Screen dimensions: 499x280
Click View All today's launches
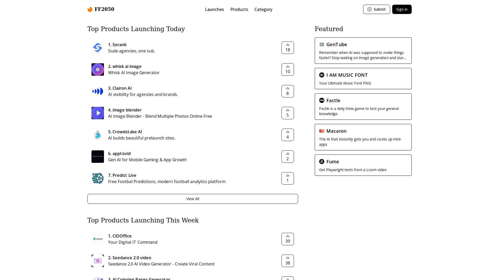[x=193, y=199]
